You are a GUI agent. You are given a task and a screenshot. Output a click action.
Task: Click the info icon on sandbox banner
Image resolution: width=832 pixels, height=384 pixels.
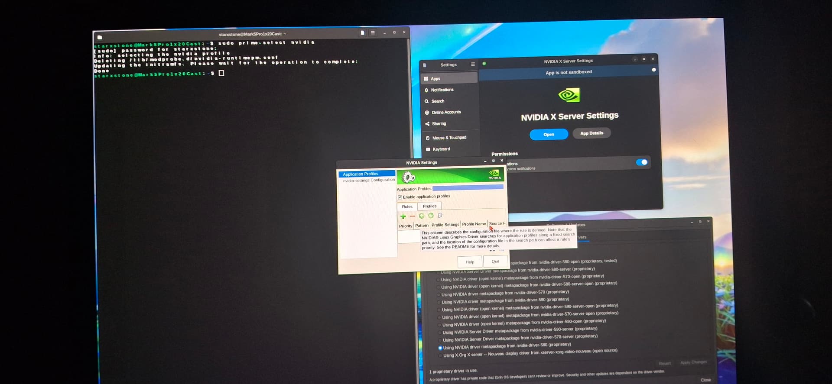point(654,70)
